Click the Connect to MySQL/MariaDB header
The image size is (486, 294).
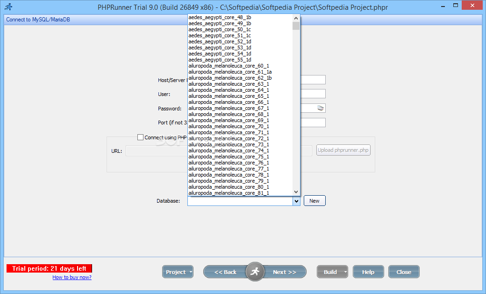click(38, 20)
